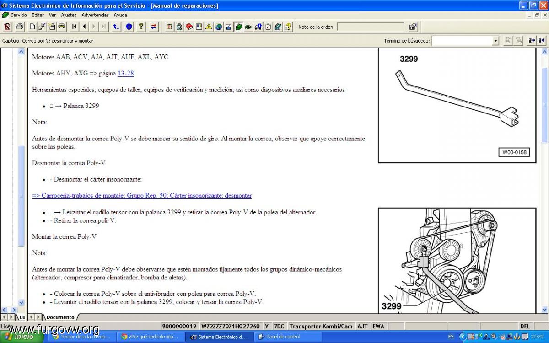
Task: Click the 'AJT' engine code status cell
Action: coord(362,327)
